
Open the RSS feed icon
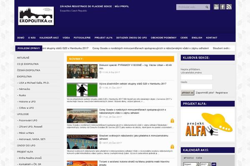[229, 7]
